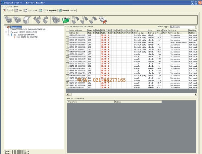Click the Status filter field
This screenshot has width=202, height=154.
pos(179,33)
